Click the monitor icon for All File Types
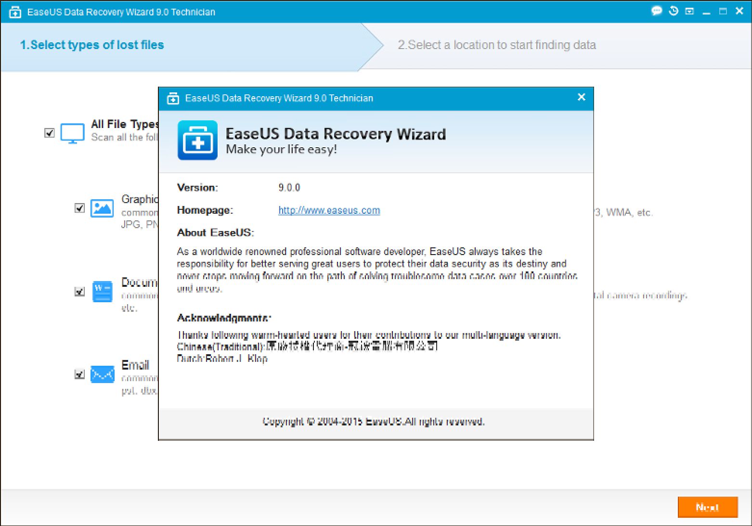Image resolution: width=752 pixels, height=526 pixels. (72, 133)
